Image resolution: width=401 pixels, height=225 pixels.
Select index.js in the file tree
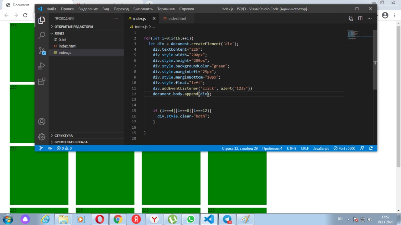(86, 53)
